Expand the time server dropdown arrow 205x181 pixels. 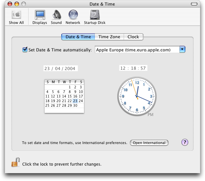pyautogui.click(x=182, y=49)
